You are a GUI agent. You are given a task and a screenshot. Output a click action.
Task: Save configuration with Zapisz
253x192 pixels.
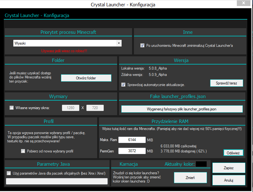(229, 168)
